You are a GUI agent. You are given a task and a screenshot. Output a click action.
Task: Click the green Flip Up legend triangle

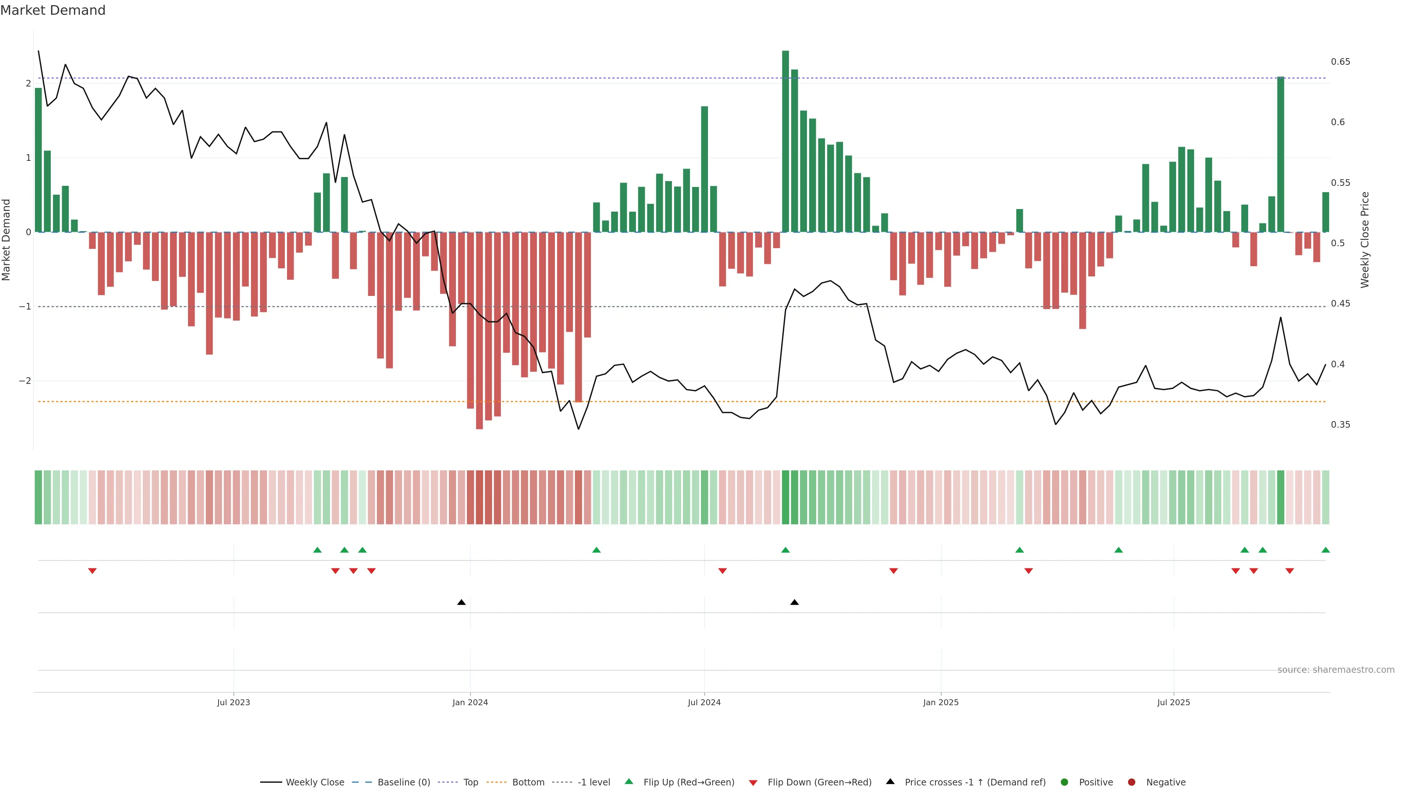628,781
